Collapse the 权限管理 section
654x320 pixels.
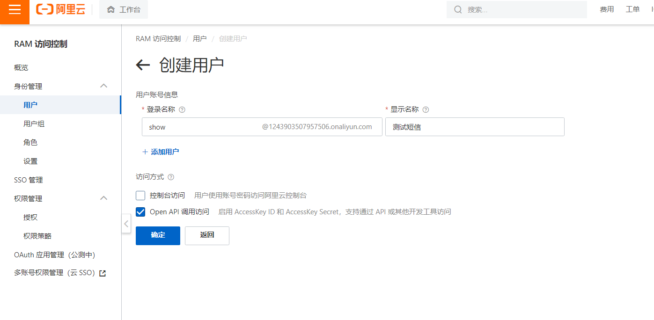pyautogui.click(x=103, y=198)
